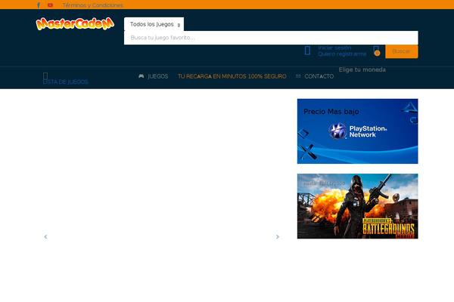
Task: Open the Quiero registrarme link
Action: point(342,54)
